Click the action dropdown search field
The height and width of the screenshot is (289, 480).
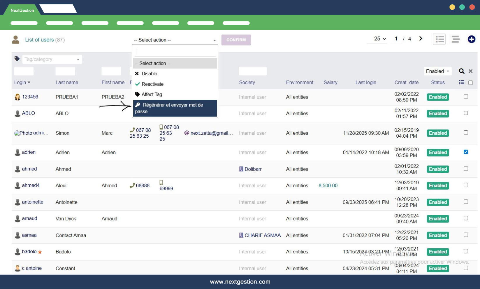(175, 52)
